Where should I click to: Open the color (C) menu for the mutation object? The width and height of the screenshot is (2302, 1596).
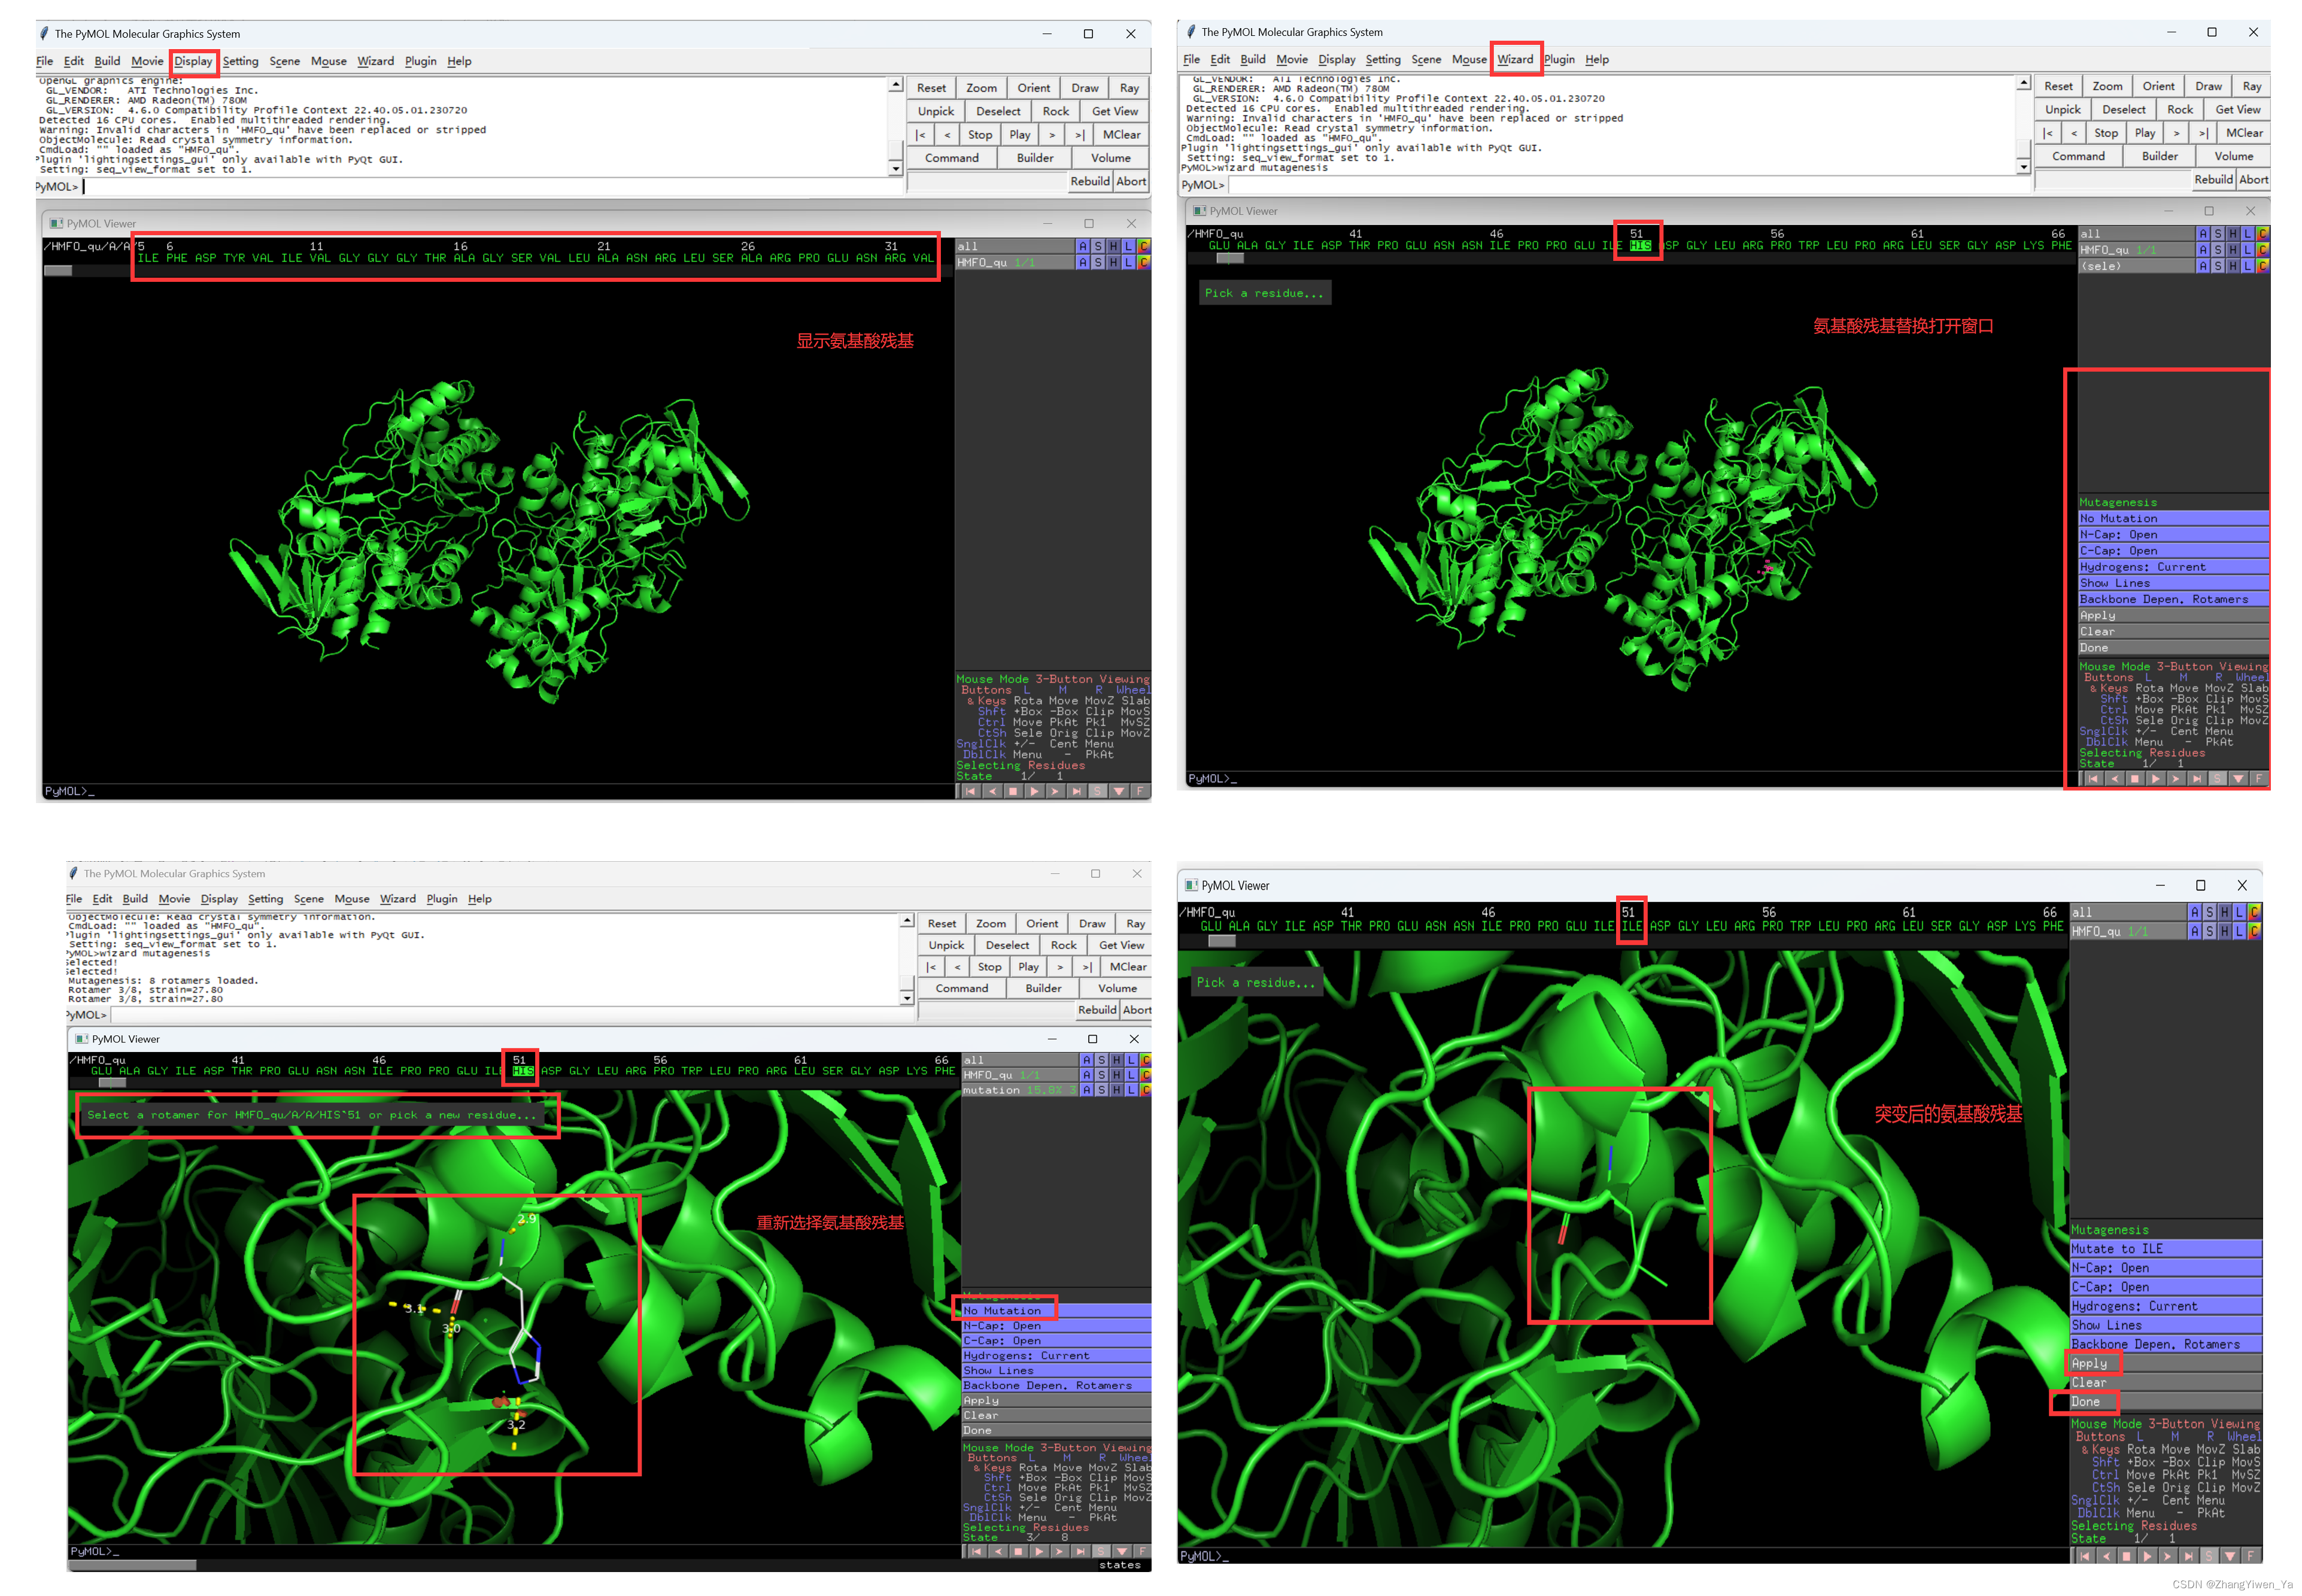click(1145, 1090)
